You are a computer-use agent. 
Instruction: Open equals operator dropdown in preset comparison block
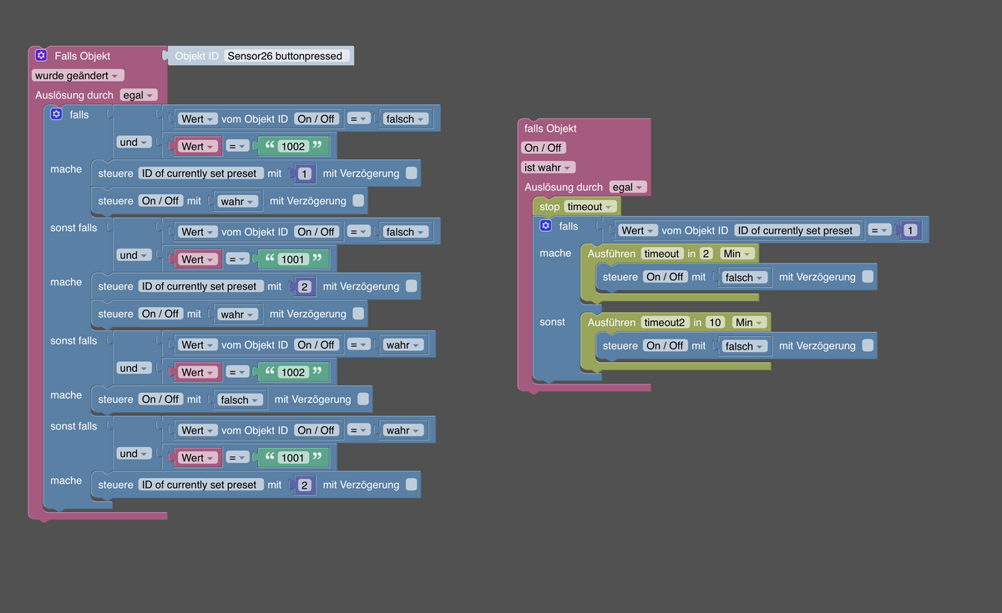click(x=879, y=230)
